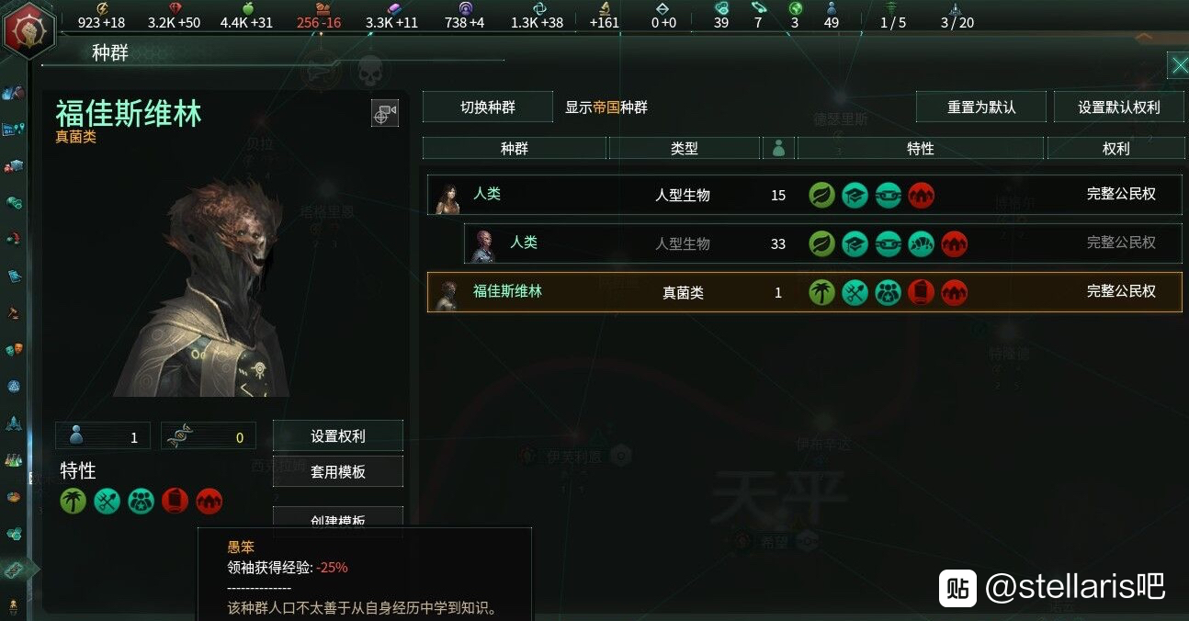Select the 福佳斯维林 species row
The image size is (1189, 621).
805,292
